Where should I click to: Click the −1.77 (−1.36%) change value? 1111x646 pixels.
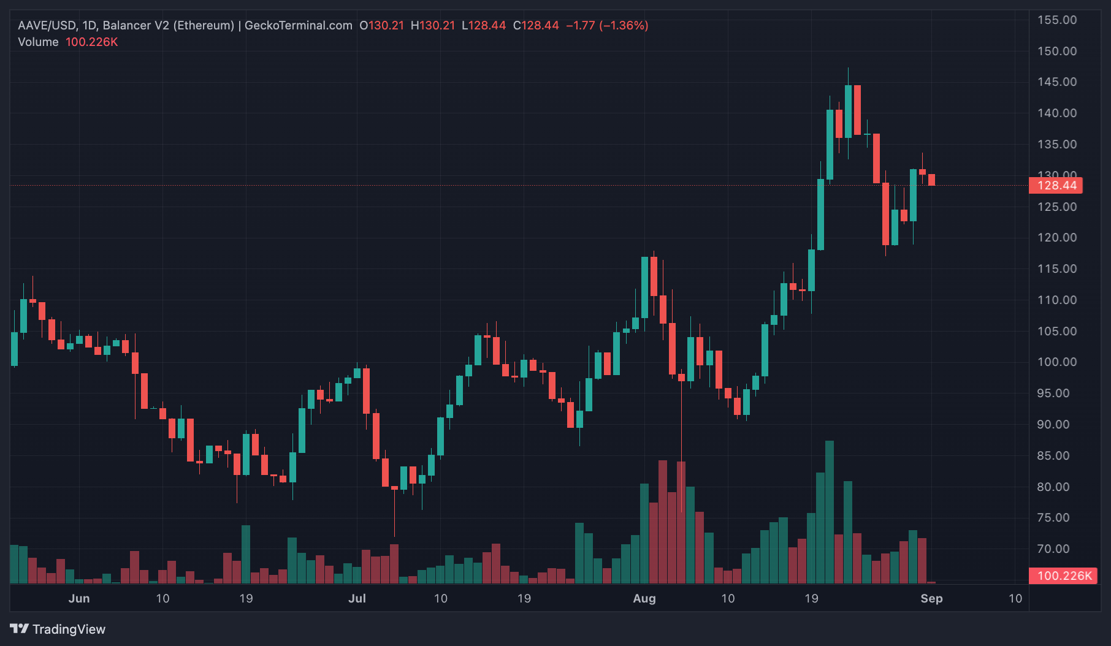click(x=606, y=25)
